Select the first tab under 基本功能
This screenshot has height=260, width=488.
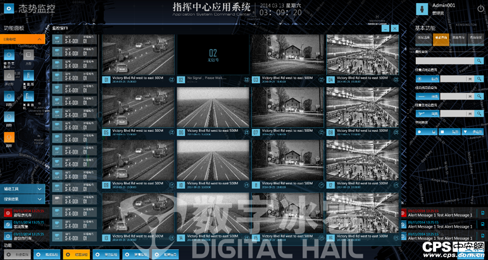[423, 39]
